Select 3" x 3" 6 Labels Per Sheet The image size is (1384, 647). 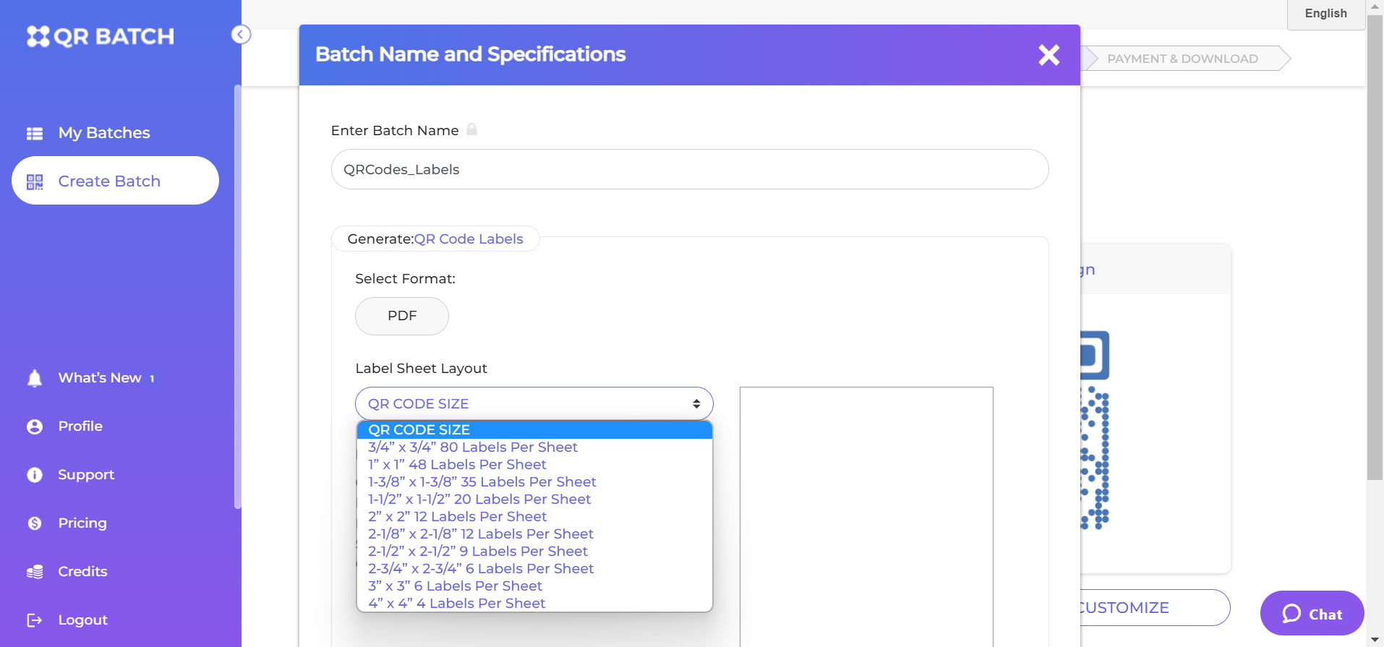(x=534, y=586)
